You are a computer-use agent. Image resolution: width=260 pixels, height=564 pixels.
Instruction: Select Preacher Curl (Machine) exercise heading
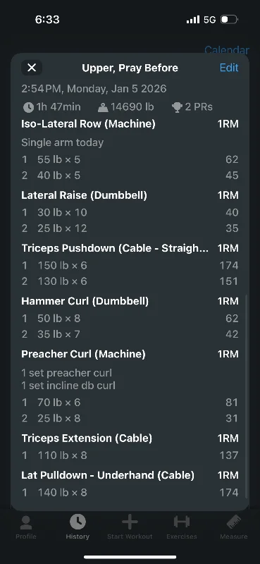[83, 355]
